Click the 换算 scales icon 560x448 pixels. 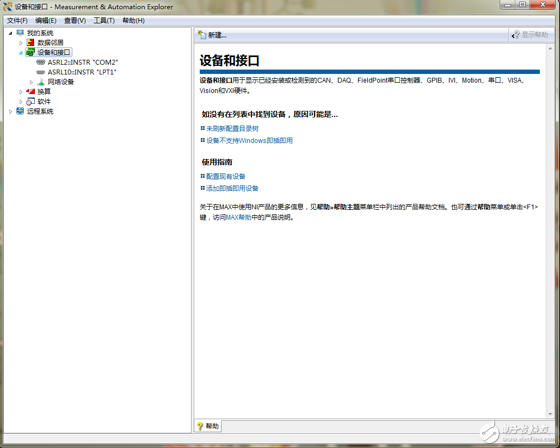point(30,92)
